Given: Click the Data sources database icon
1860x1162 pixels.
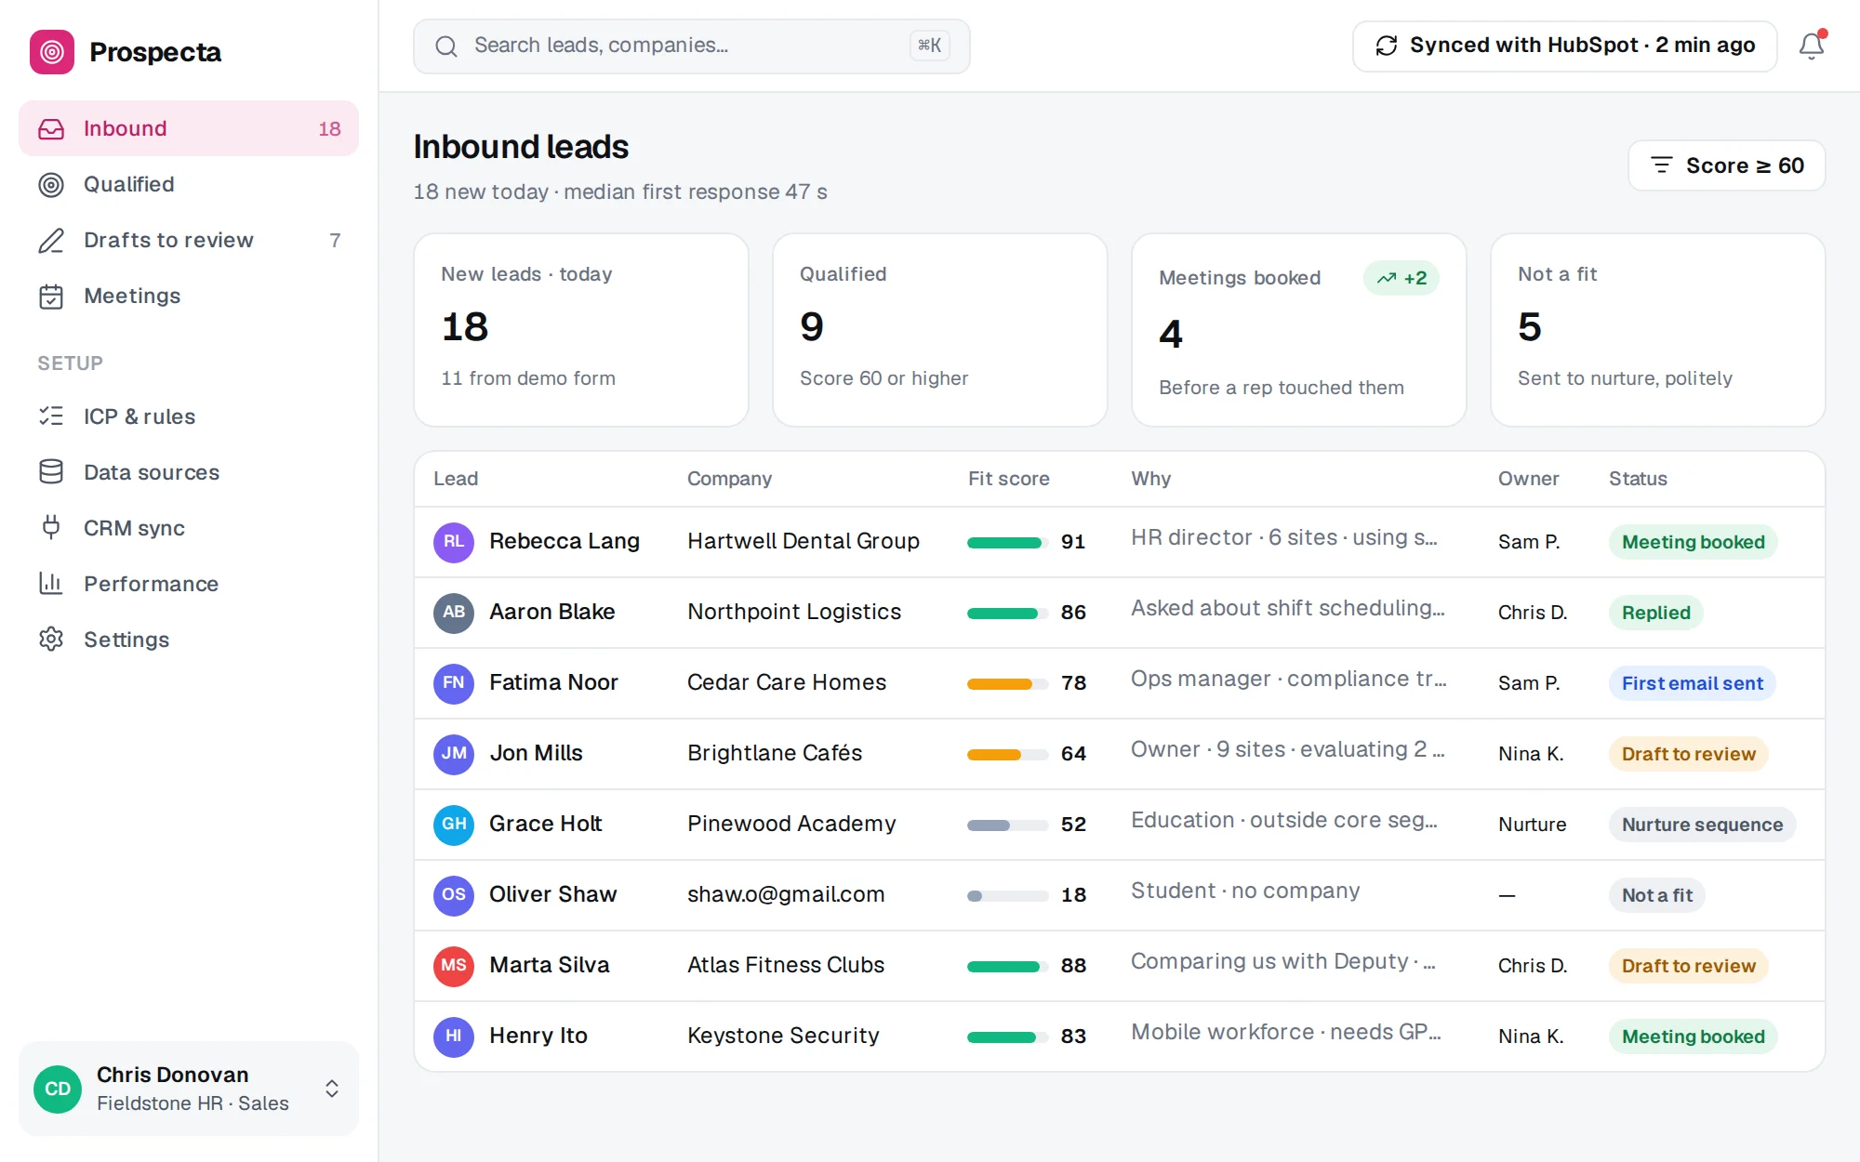Looking at the screenshot, I should (51, 472).
